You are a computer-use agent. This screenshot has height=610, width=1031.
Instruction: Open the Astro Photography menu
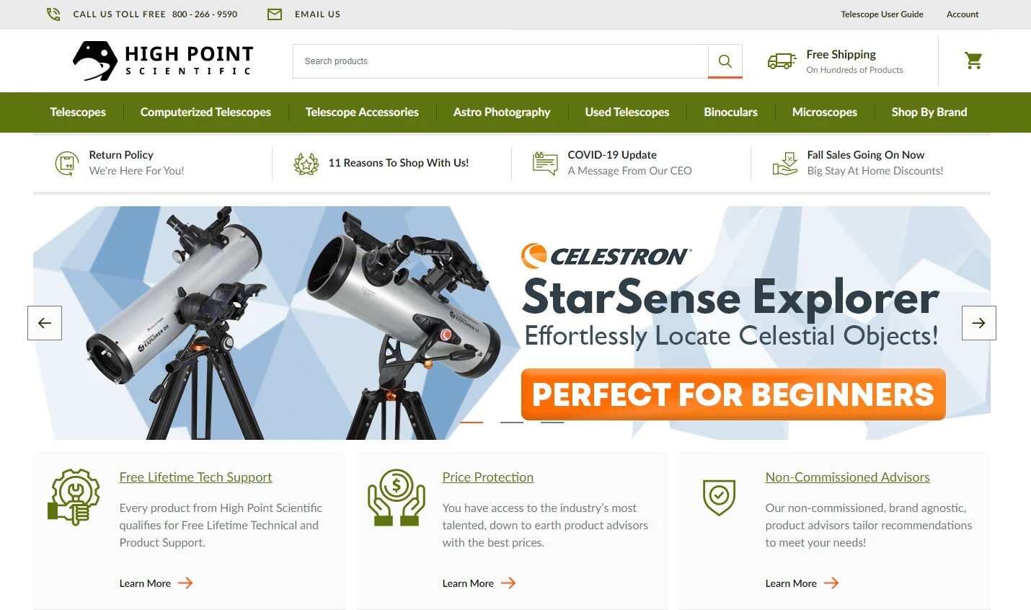(501, 112)
